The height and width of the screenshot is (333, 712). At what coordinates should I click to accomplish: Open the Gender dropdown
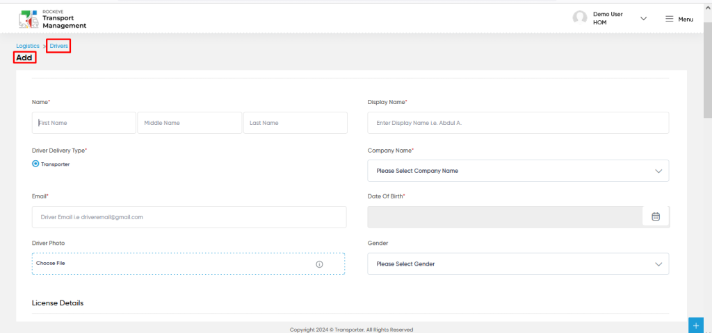click(518, 264)
